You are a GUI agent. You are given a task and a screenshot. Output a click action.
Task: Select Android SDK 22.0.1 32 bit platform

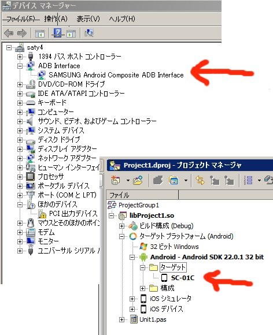click(207, 257)
